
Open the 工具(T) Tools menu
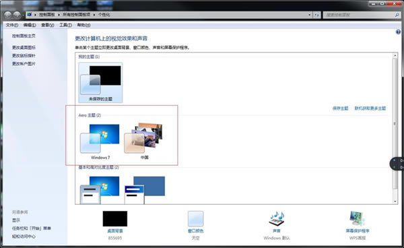pos(66,25)
